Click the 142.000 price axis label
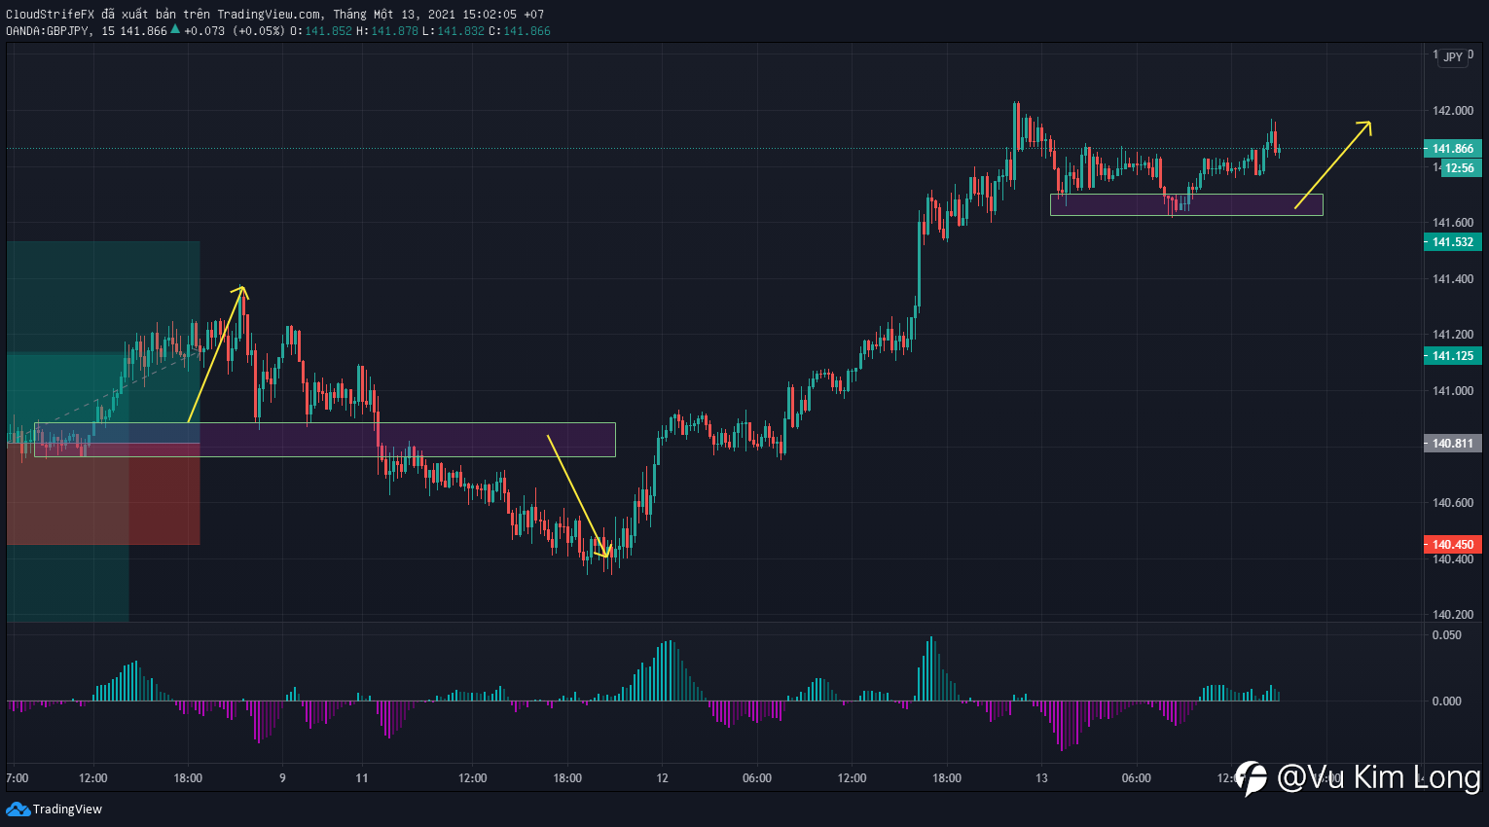Screen dimensions: 1489x827 1453,111
